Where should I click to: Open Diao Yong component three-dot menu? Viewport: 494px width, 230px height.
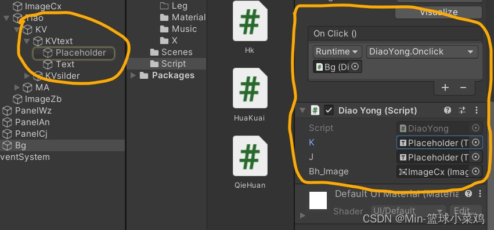[x=477, y=110]
